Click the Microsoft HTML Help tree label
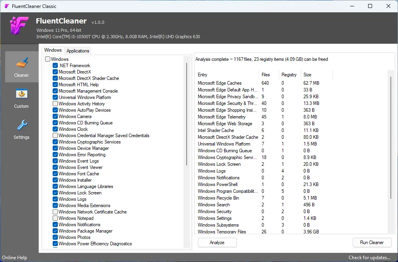This screenshot has height=262, width=398. coord(79,85)
